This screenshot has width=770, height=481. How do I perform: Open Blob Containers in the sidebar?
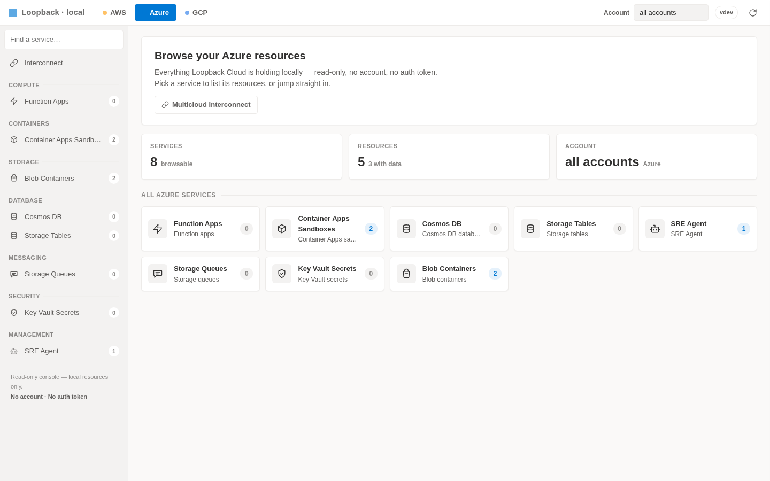click(64, 179)
